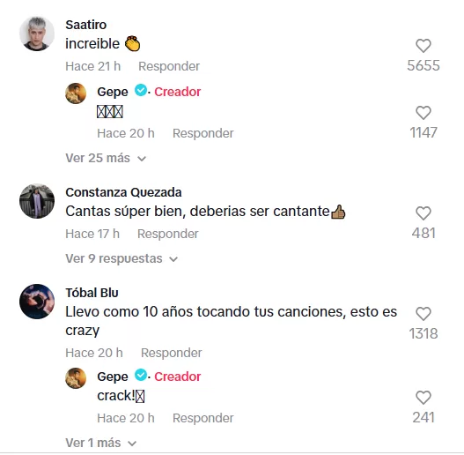This screenshot has width=464, height=455.
Task: Open Constanza Quezada's avatar
Action: coord(37,201)
